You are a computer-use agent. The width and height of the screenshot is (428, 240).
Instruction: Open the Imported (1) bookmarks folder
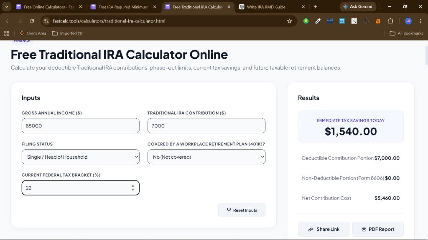67,33
